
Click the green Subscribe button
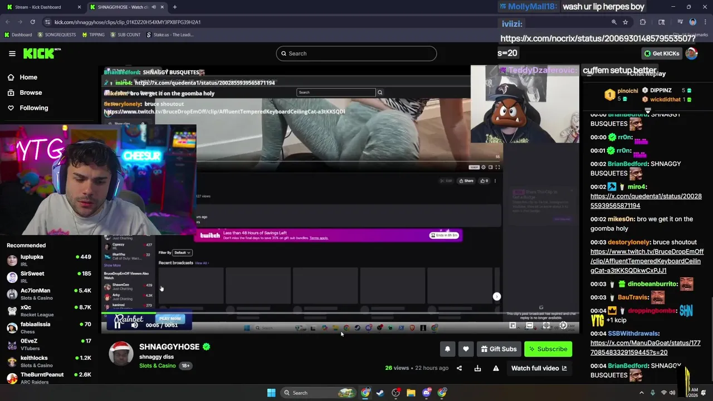point(548,349)
